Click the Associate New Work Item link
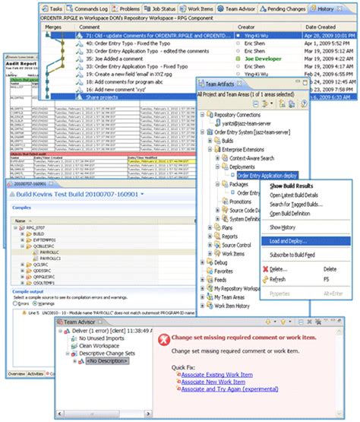 [x=213, y=382]
